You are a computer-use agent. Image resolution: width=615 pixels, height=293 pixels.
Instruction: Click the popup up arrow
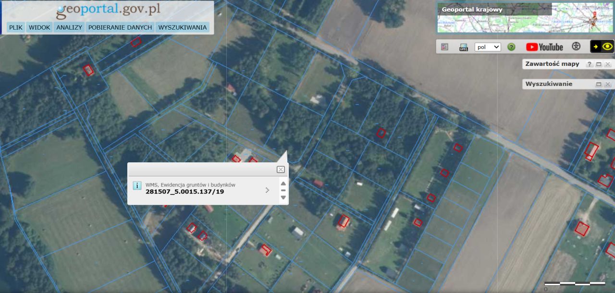coord(283,183)
